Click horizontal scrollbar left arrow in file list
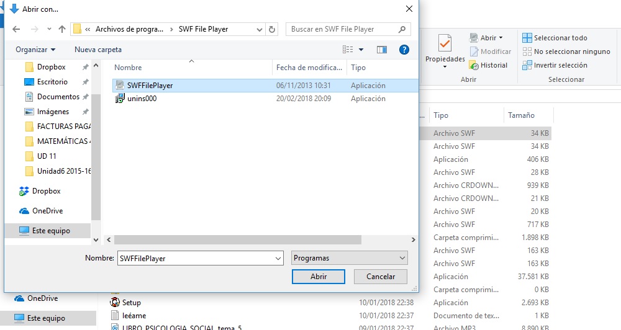This screenshot has width=621, height=330. coord(109,240)
